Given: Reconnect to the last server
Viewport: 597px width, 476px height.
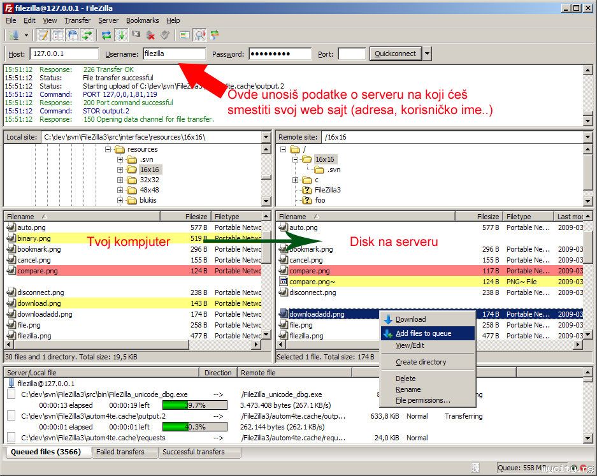Looking at the screenshot, I should [165, 36].
